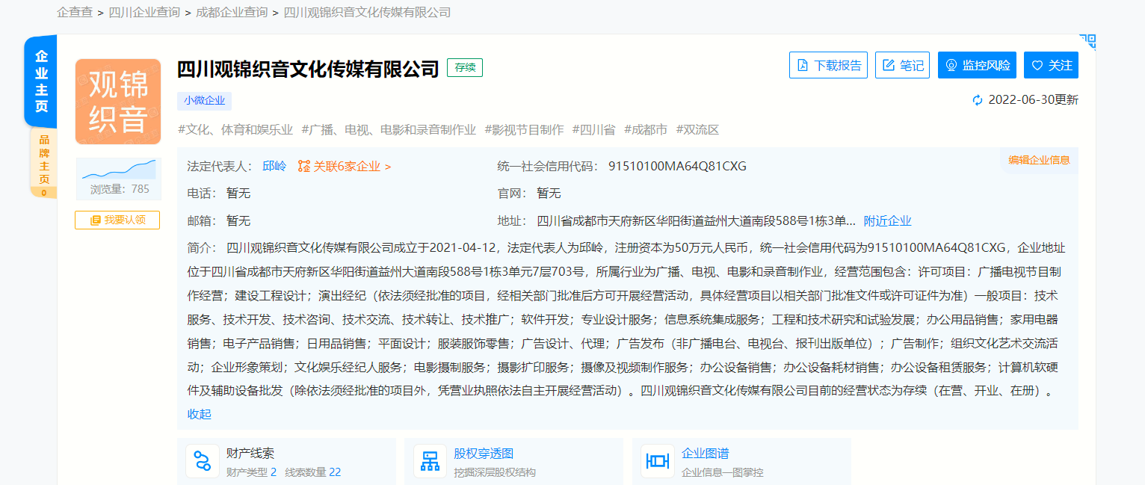Viewport: 1145px width, 485px height.
Task: Collapse the introduction with 收起
Action: pyautogui.click(x=199, y=414)
